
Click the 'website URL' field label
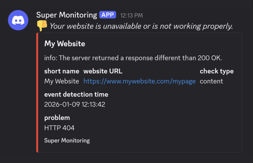tap(103, 71)
